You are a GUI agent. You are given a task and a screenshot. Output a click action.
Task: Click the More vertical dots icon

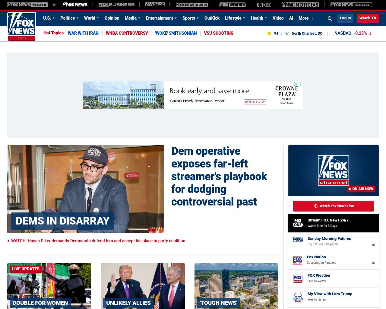pos(312,18)
